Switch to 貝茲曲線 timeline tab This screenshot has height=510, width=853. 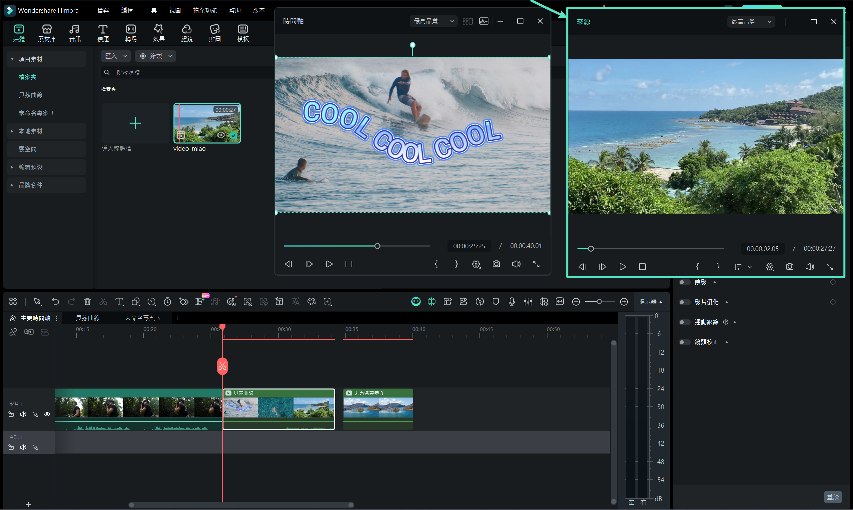(88, 318)
